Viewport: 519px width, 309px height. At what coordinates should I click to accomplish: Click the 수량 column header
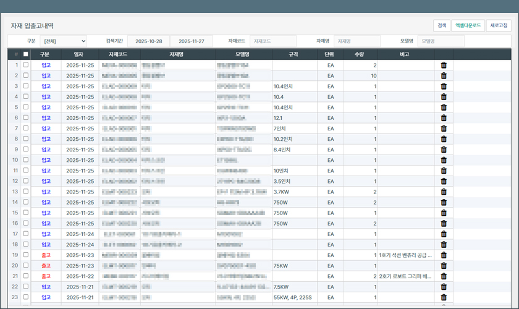(x=359, y=54)
